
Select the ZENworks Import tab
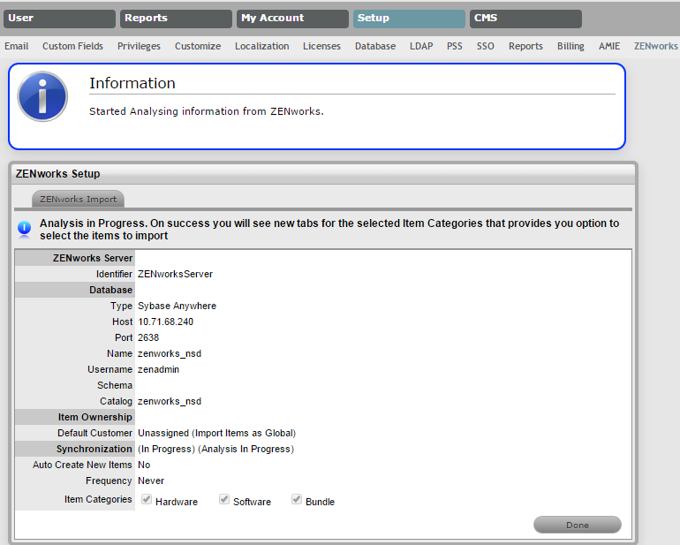pyautogui.click(x=79, y=200)
